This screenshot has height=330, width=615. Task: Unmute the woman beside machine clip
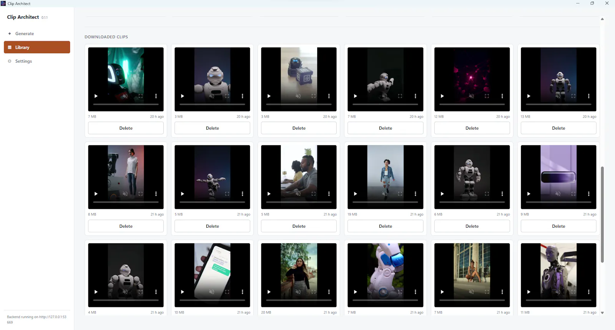coord(125,194)
